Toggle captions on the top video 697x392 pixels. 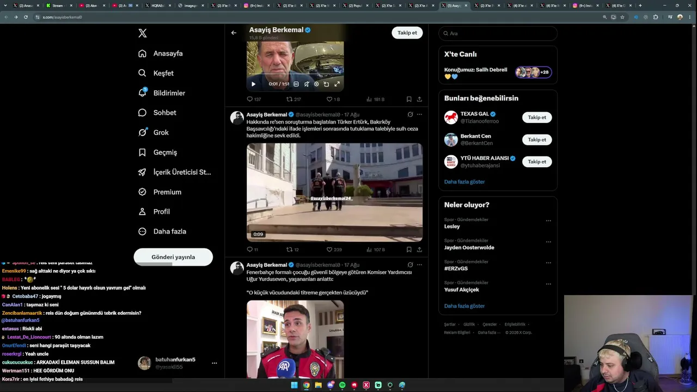[296, 84]
